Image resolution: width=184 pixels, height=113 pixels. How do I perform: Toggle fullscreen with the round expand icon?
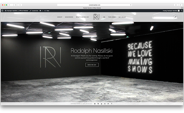click(175, 17)
